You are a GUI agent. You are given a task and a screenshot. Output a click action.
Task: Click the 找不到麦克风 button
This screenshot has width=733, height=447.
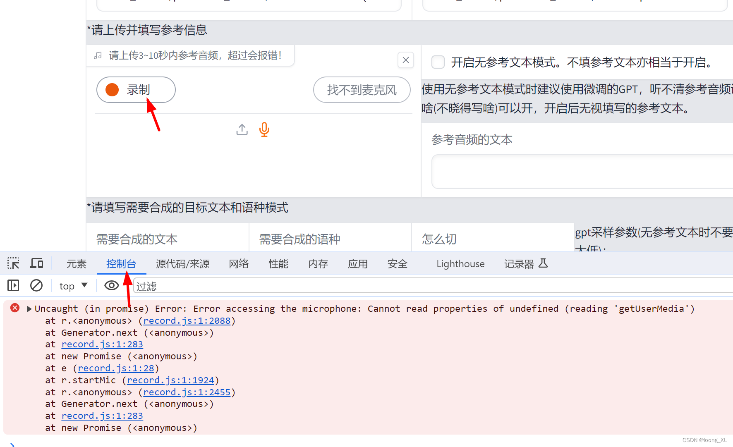pos(362,90)
